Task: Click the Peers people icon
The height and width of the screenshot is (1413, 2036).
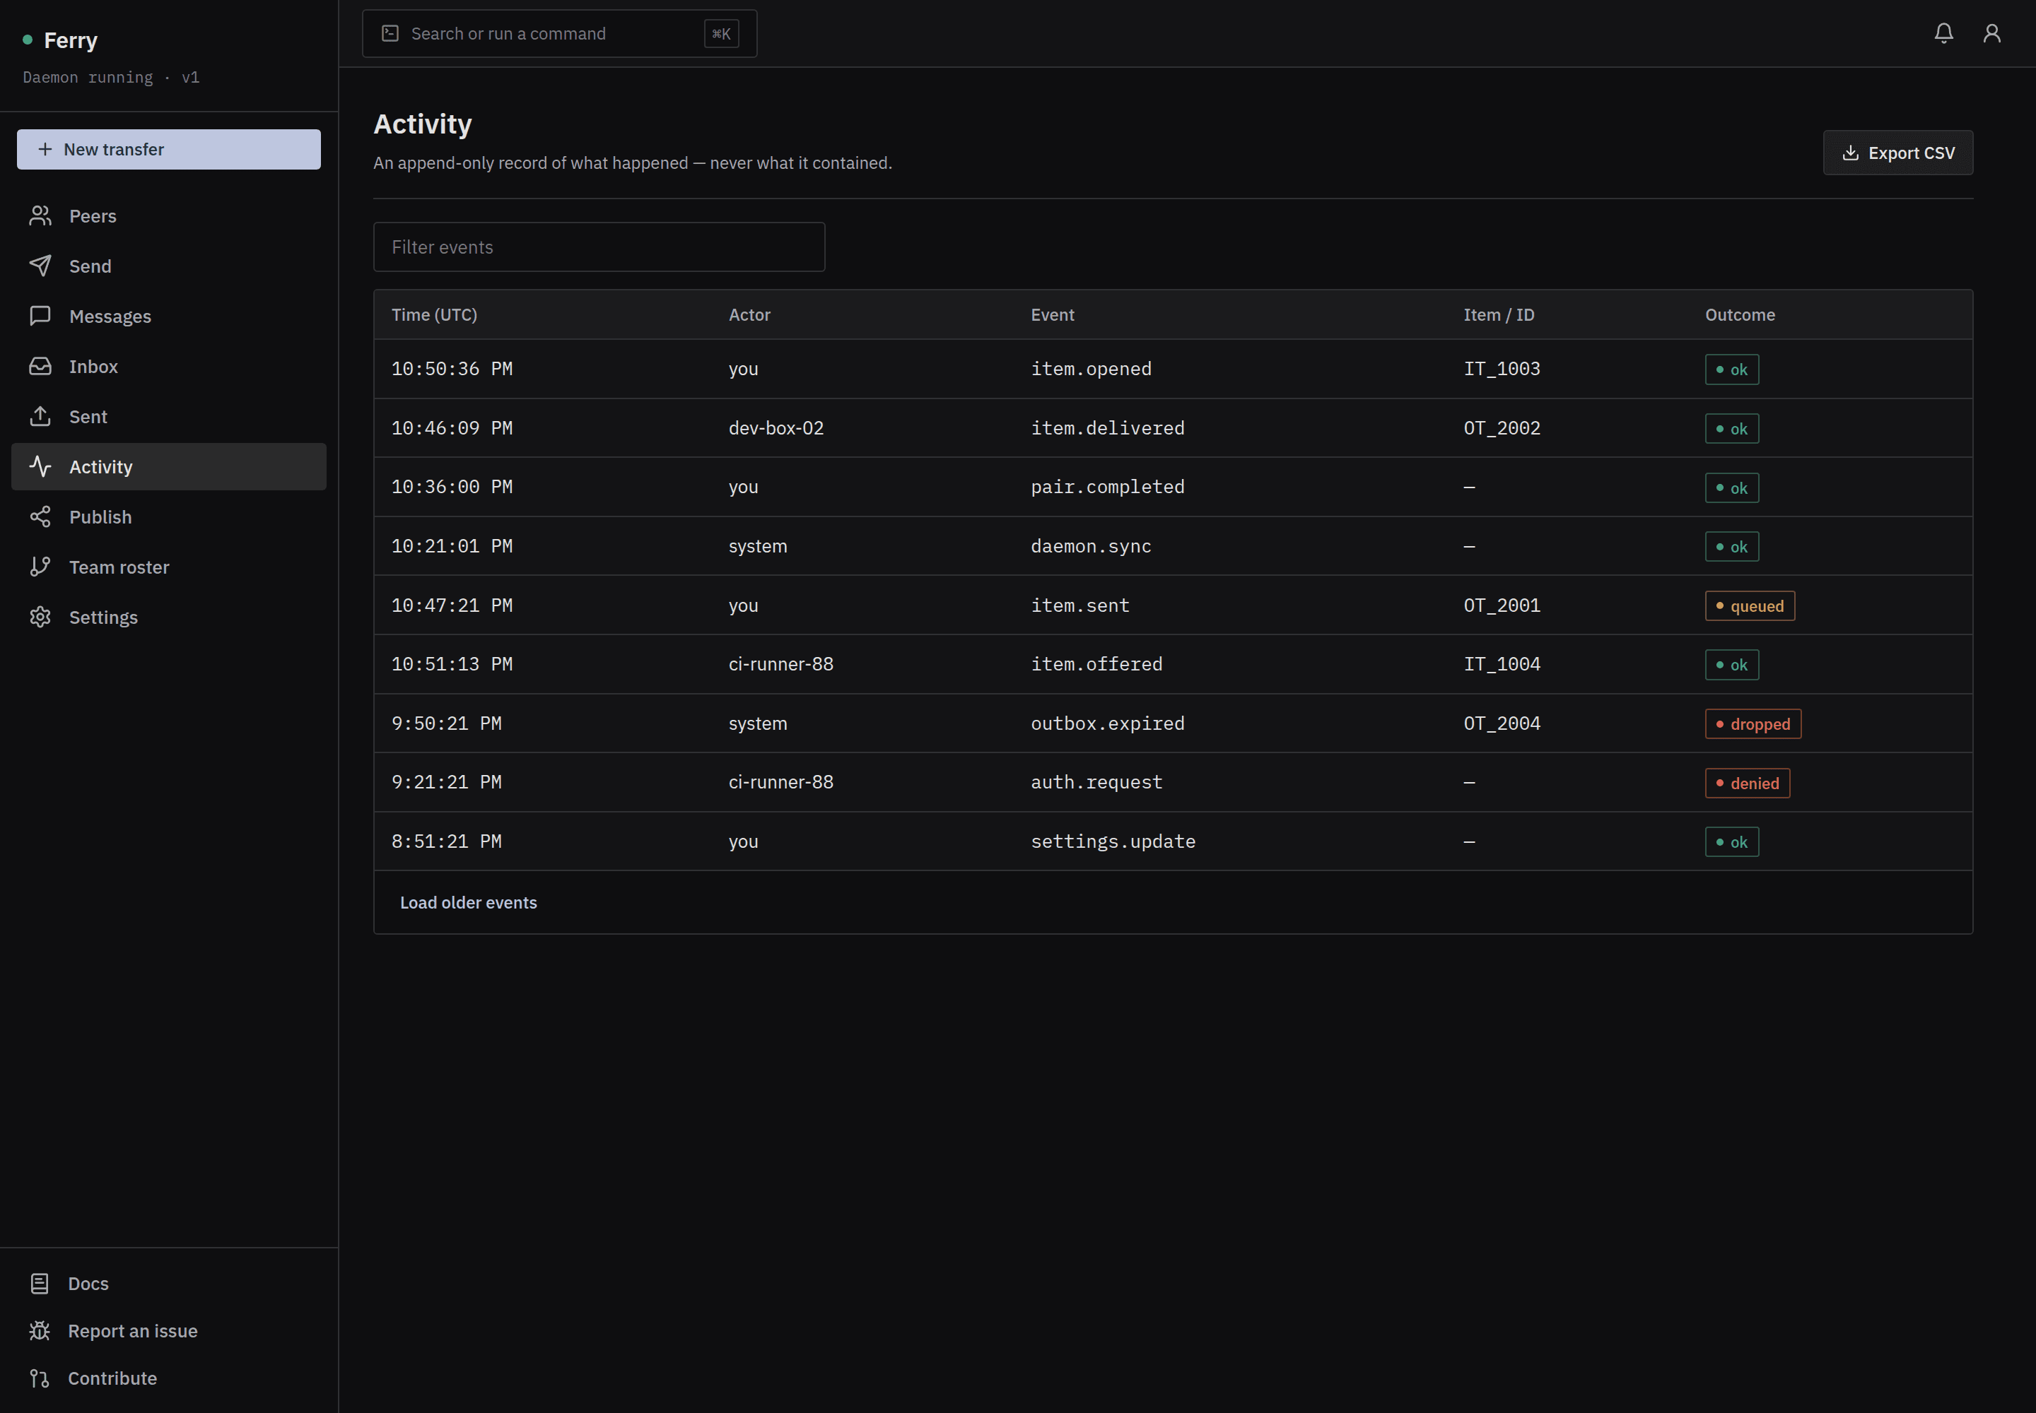Action: pos(40,216)
